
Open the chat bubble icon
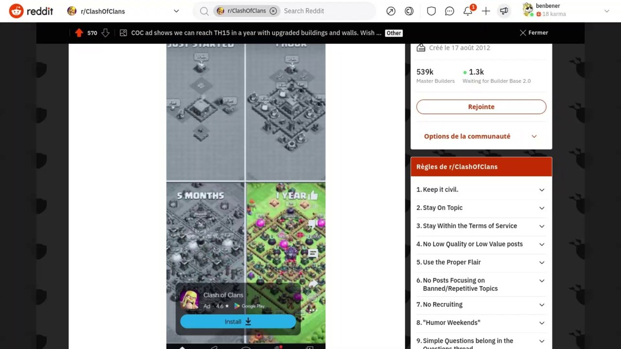(450, 11)
